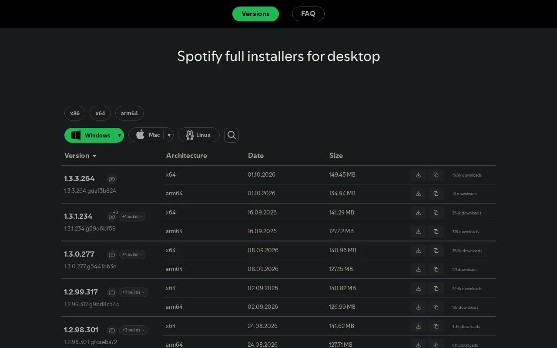Toggle the arm64 architecture filter
This screenshot has height=348, width=557.
coord(129,114)
